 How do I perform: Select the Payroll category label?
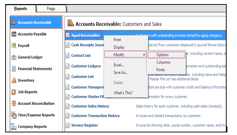pyautogui.click(x=23, y=46)
